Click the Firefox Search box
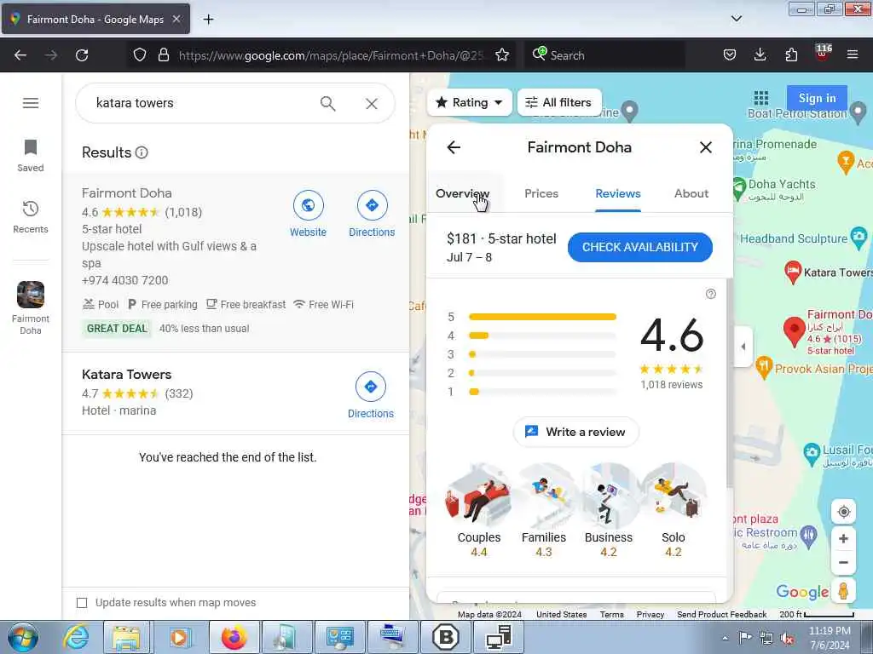The image size is (873, 654). click(604, 55)
